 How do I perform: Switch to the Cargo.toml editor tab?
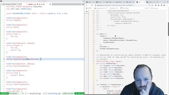tap(11, 4)
